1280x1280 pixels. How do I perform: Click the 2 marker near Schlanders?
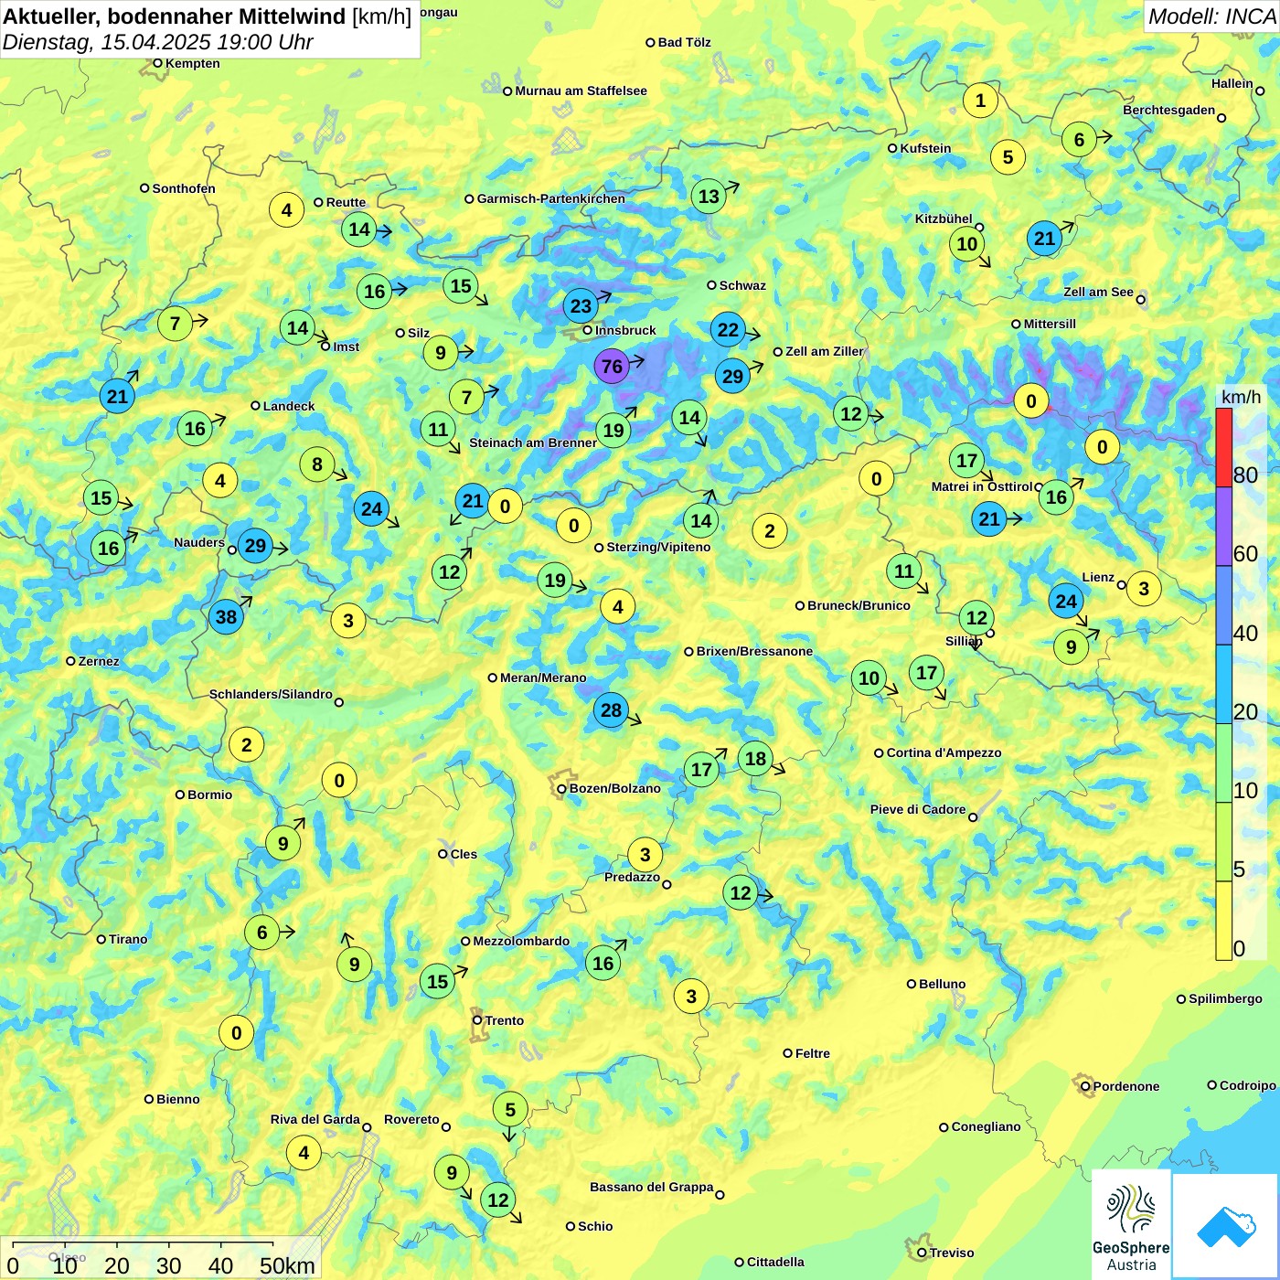click(246, 745)
